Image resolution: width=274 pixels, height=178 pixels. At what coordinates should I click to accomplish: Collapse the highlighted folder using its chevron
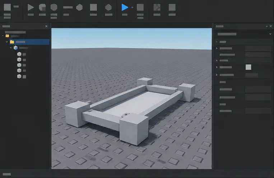click(7, 42)
